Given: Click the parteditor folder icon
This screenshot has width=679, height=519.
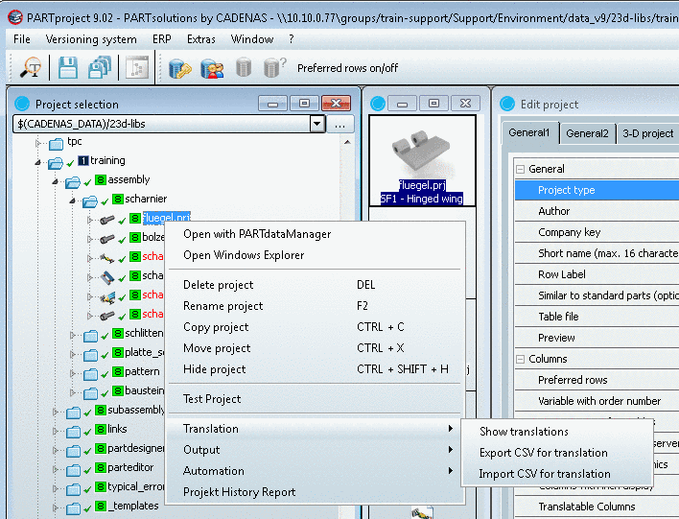Looking at the screenshot, I should click(x=73, y=470).
